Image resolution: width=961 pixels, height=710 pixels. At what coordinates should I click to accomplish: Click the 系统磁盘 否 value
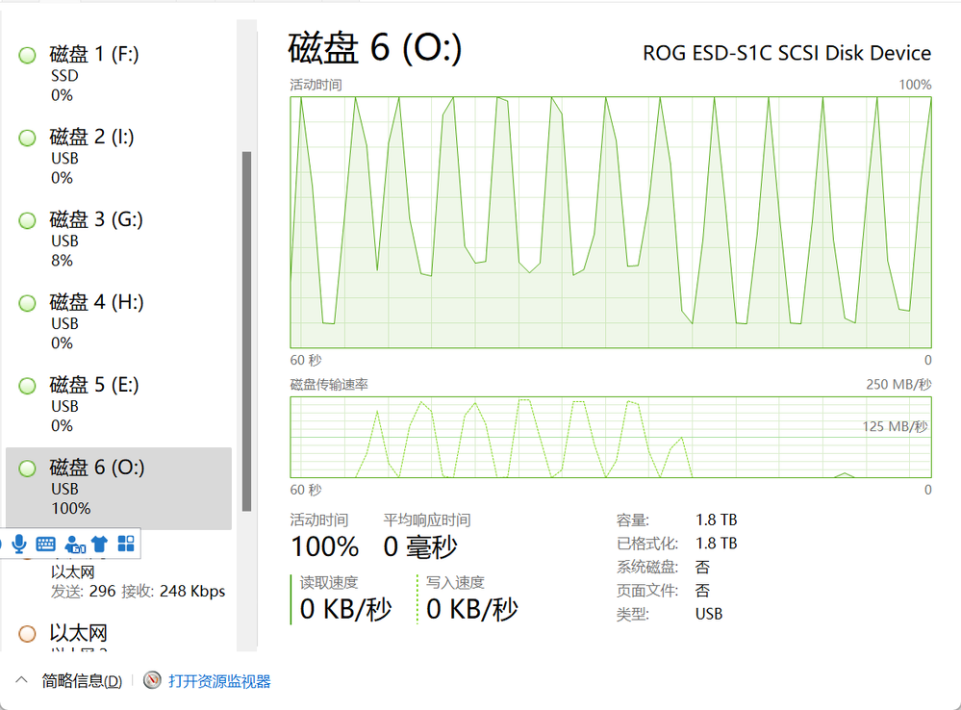point(702,568)
